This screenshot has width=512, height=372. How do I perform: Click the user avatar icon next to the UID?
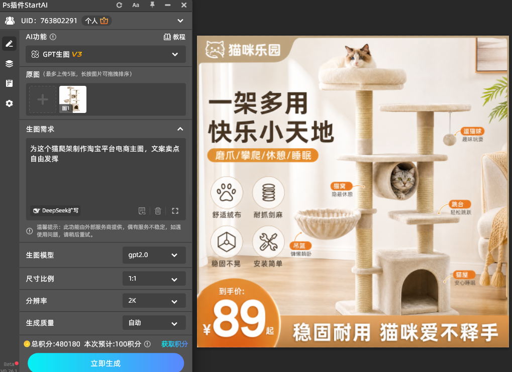click(x=10, y=21)
